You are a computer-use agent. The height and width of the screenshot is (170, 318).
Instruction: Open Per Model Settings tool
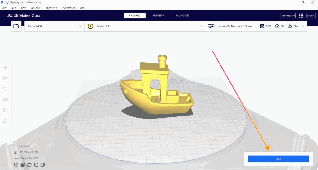coord(6,110)
